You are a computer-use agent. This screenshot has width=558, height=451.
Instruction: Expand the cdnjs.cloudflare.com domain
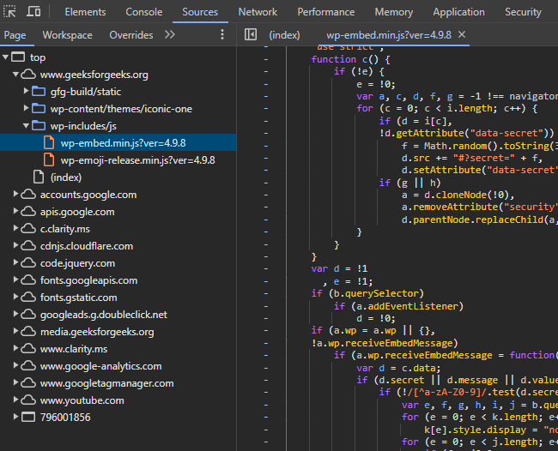pyautogui.click(x=15, y=245)
